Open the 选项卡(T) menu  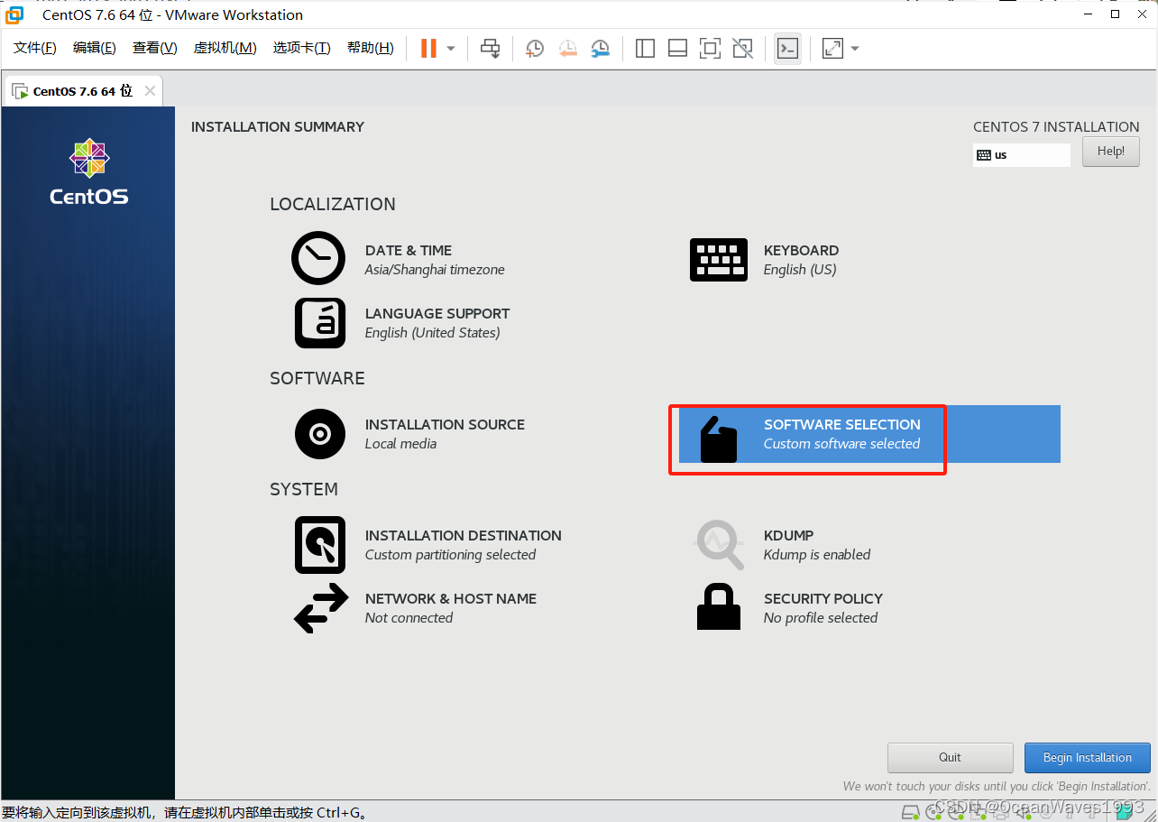(302, 48)
